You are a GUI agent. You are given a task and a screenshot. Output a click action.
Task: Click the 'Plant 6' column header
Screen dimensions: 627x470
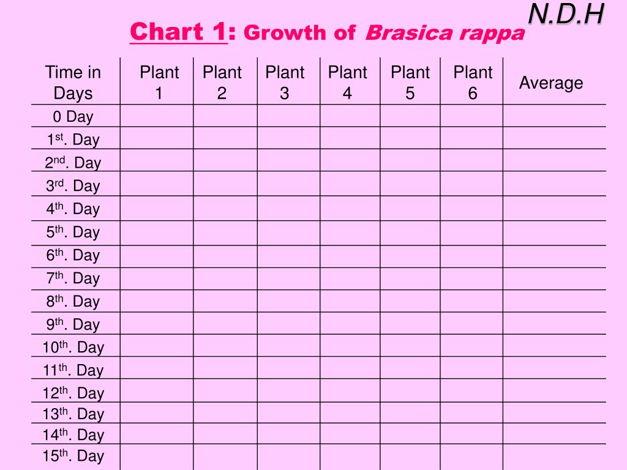click(x=473, y=83)
